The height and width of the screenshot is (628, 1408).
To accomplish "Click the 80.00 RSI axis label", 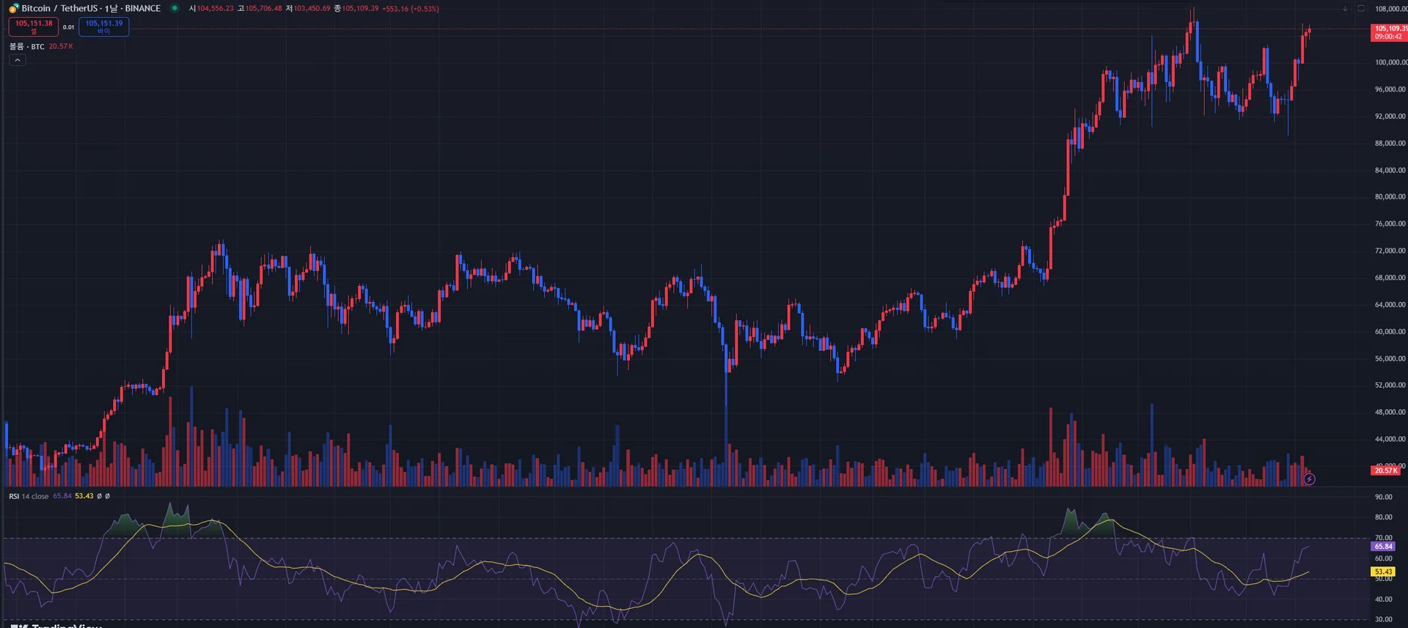I will pos(1383,517).
